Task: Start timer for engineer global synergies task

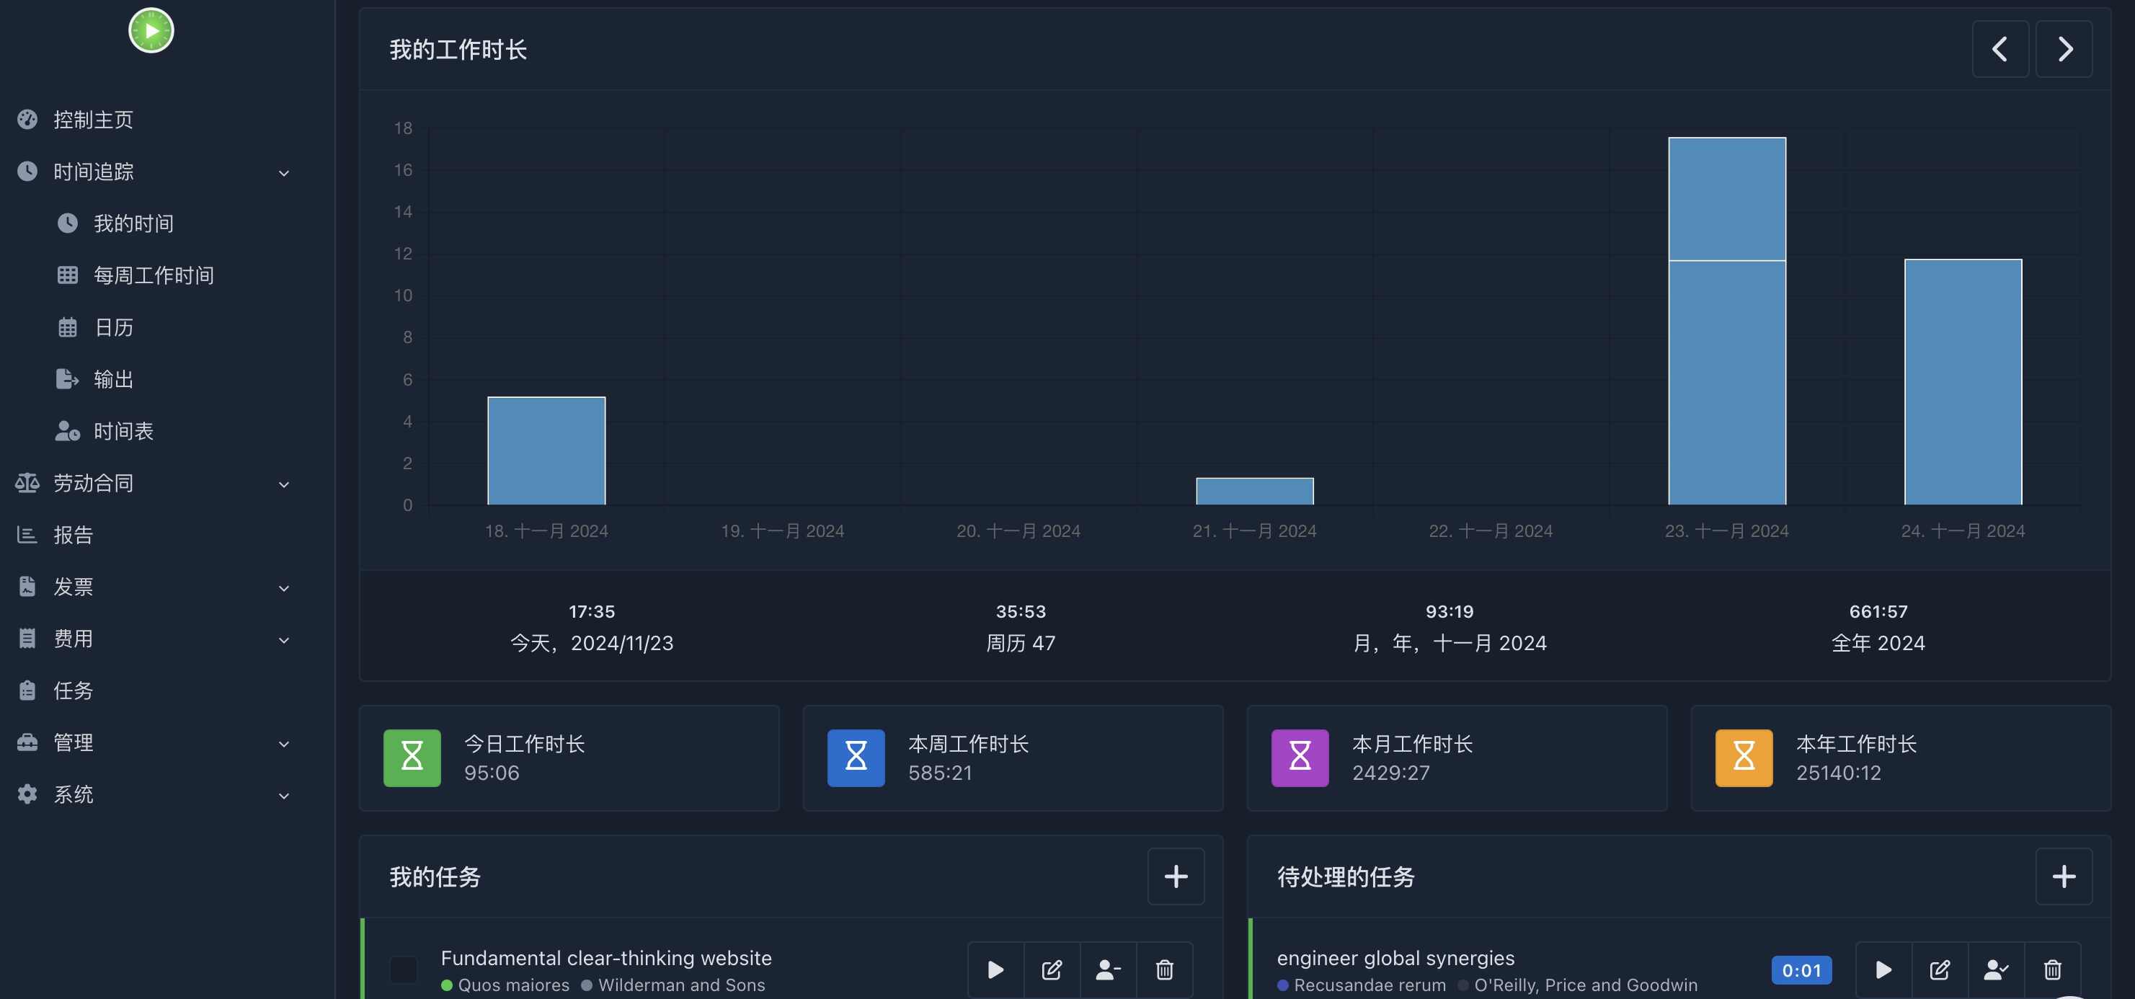Action: [1883, 969]
